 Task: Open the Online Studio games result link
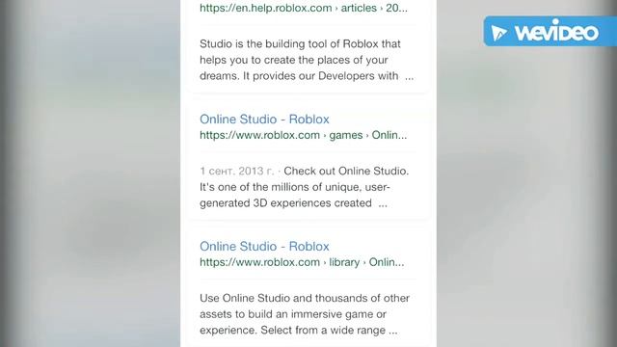click(x=264, y=120)
